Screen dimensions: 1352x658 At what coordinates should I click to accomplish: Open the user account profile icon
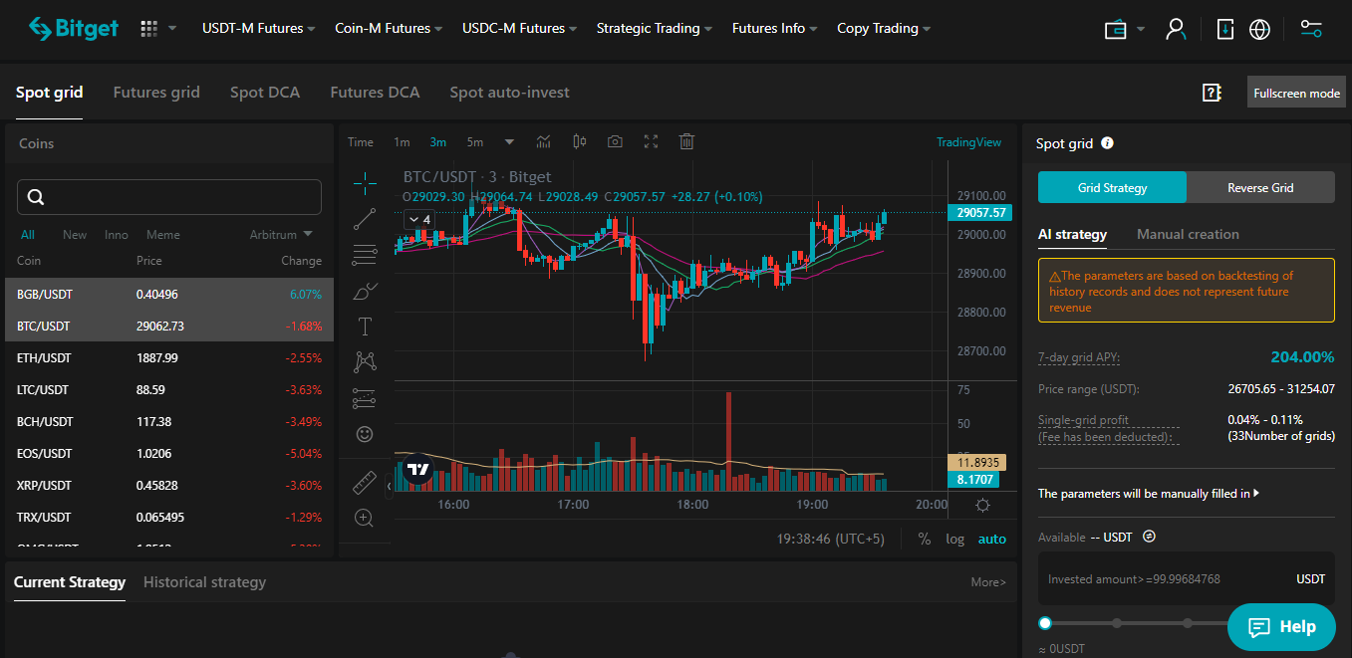click(1176, 29)
